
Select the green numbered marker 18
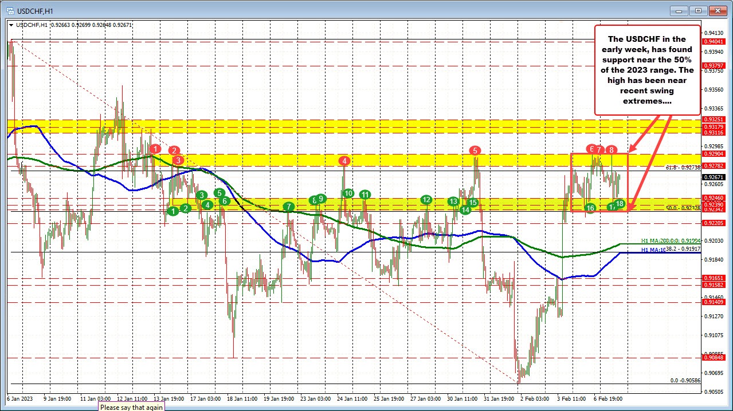click(619, 203)
